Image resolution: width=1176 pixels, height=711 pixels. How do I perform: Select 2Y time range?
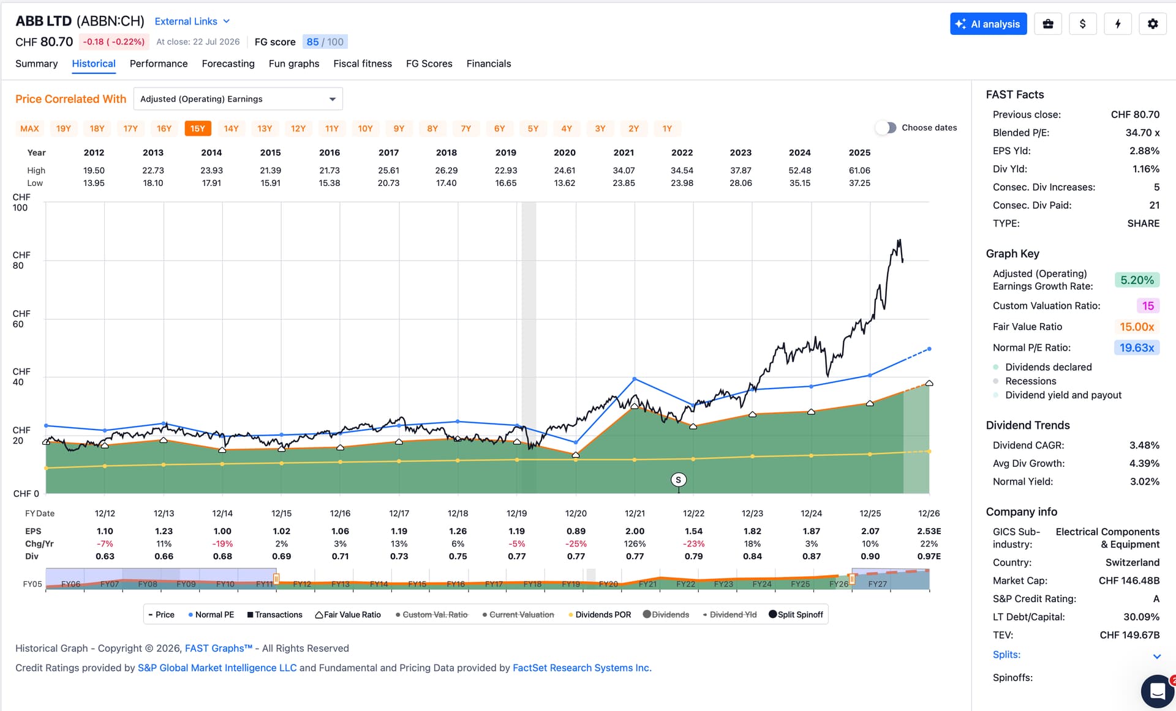634,128
